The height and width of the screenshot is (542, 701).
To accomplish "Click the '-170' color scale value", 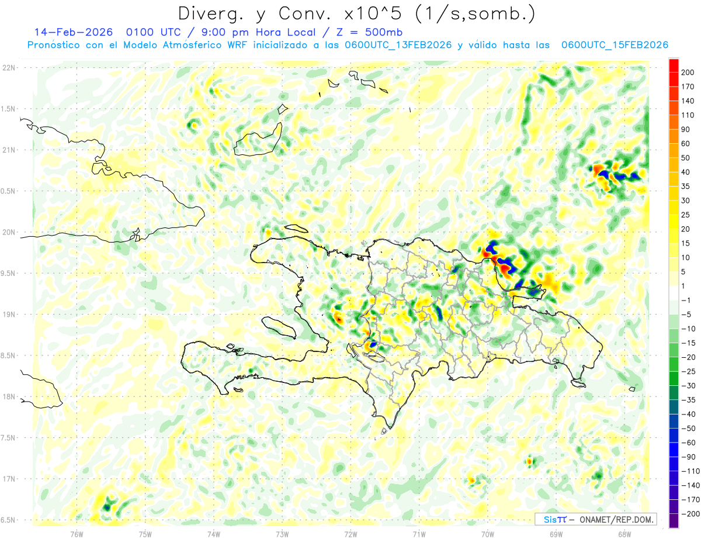I will pyautogui.click(x=690, y=500).
